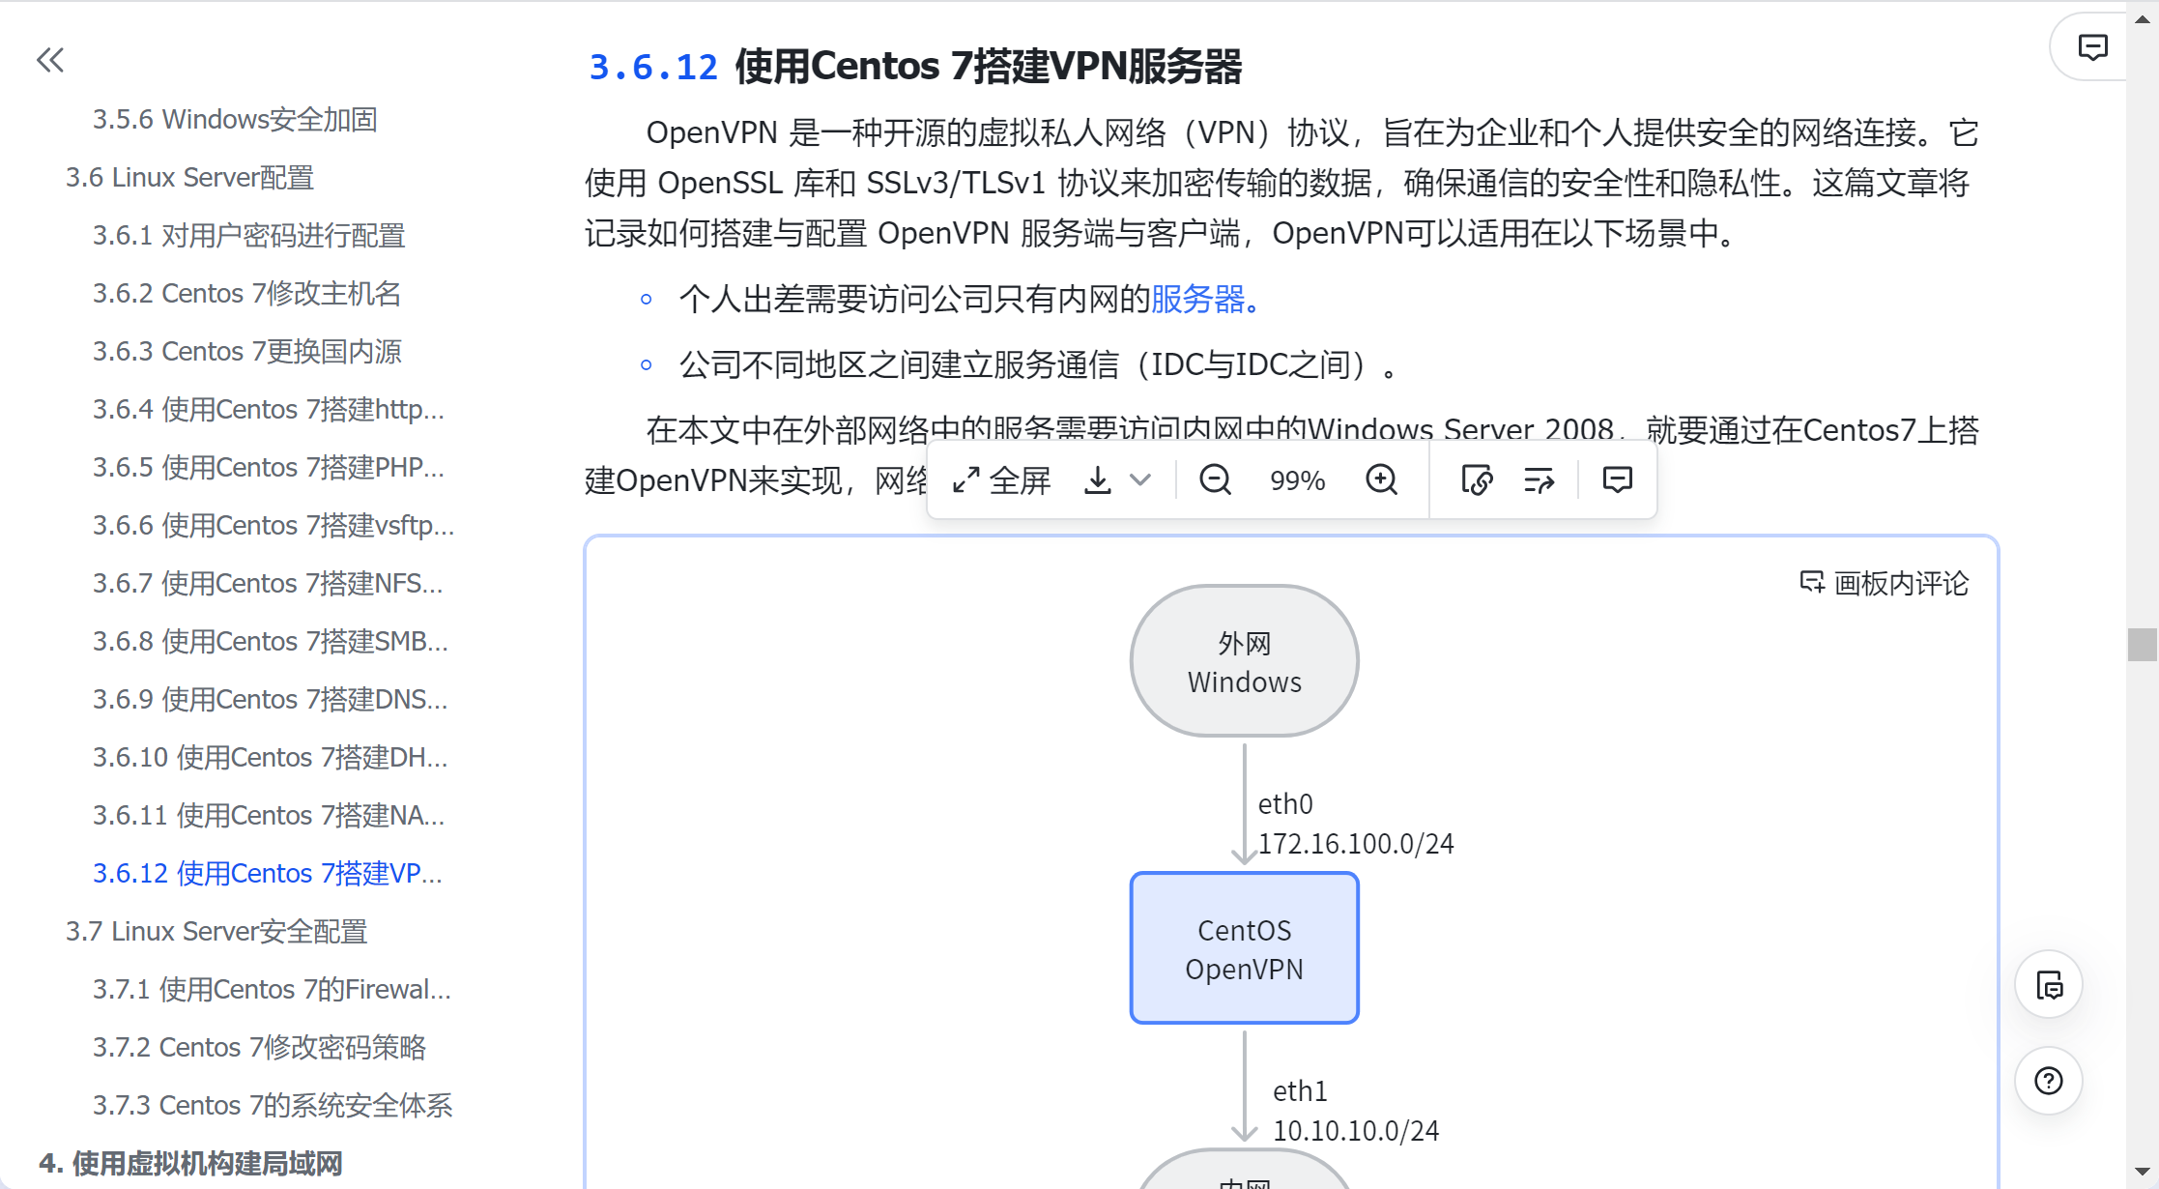Open the comments panel icon at top right

pos(2092,47)
